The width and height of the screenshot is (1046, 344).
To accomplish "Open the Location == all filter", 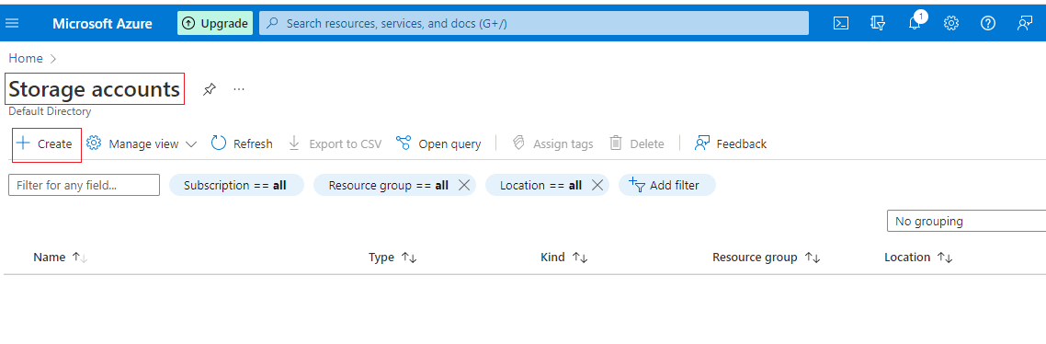I will [541, 185].
